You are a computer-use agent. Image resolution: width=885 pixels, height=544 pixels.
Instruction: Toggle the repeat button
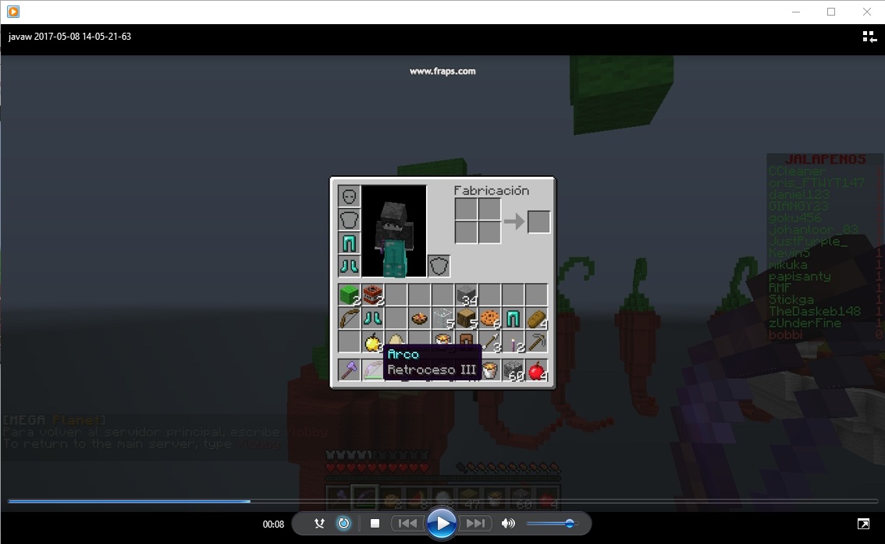343,524
